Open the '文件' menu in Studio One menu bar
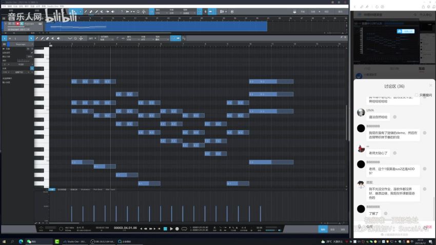The width and height of the screenshot is (436, 245). (4, 6)
